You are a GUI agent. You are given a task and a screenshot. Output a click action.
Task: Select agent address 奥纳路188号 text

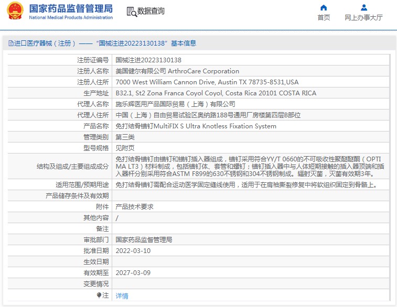pos(208,115)
